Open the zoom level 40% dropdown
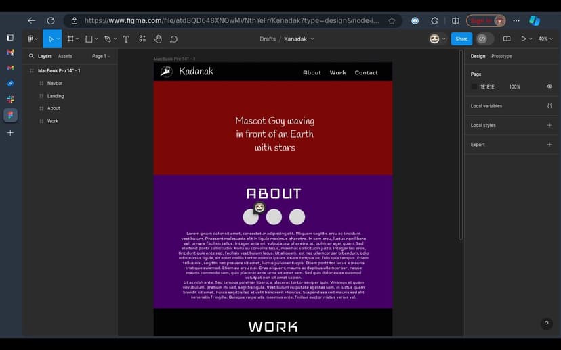 coord(543,39)
